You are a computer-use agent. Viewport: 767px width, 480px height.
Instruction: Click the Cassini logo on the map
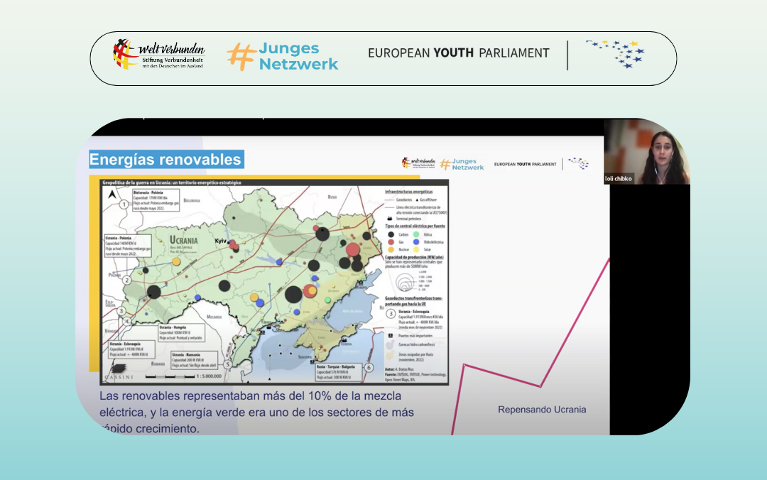pos(119,372)
